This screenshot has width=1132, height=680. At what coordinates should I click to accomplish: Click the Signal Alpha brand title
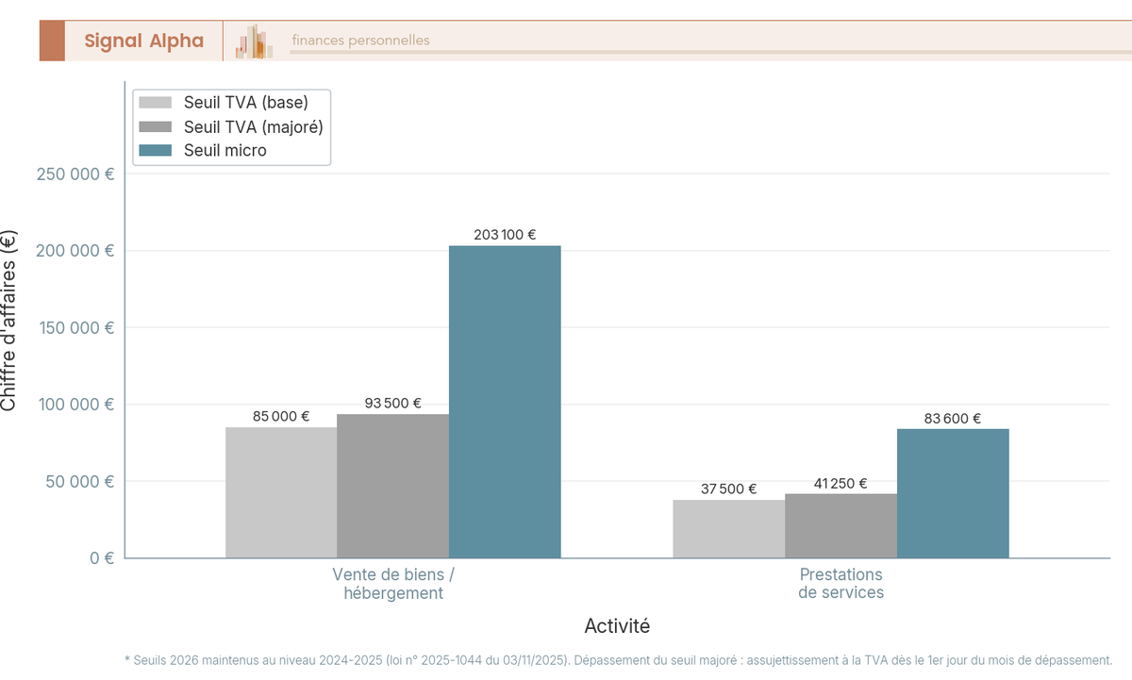tap(143, 41)
